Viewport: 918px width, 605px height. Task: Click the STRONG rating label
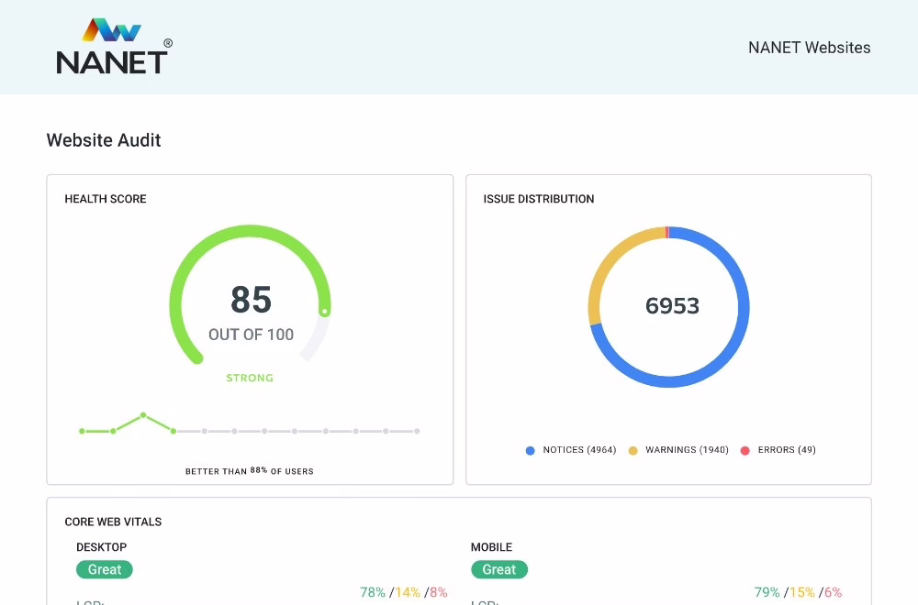click(x=250, y=379)
